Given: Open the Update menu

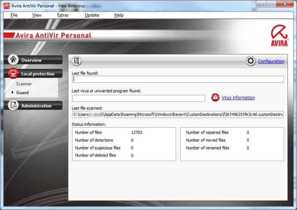Looking at the screenshot, I should (92, 15).
